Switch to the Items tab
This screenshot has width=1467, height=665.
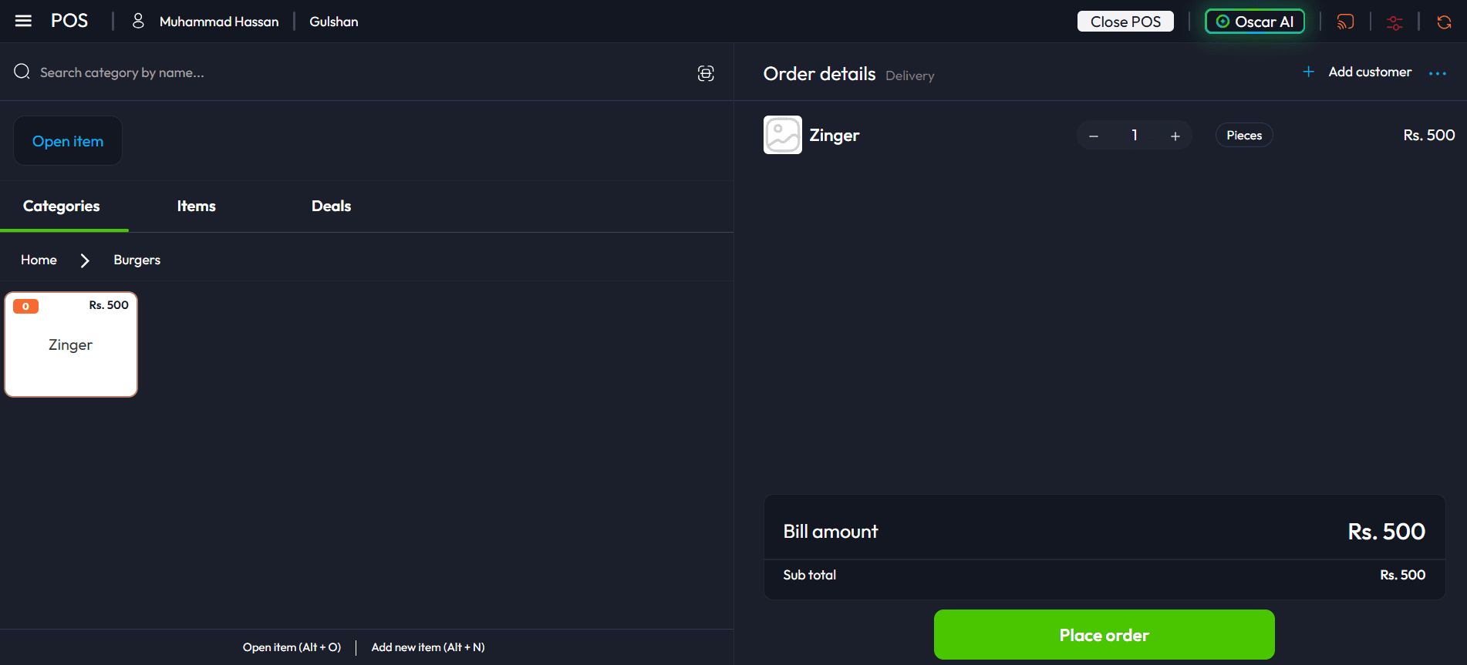pyautogui.click(x=196, y=206)
